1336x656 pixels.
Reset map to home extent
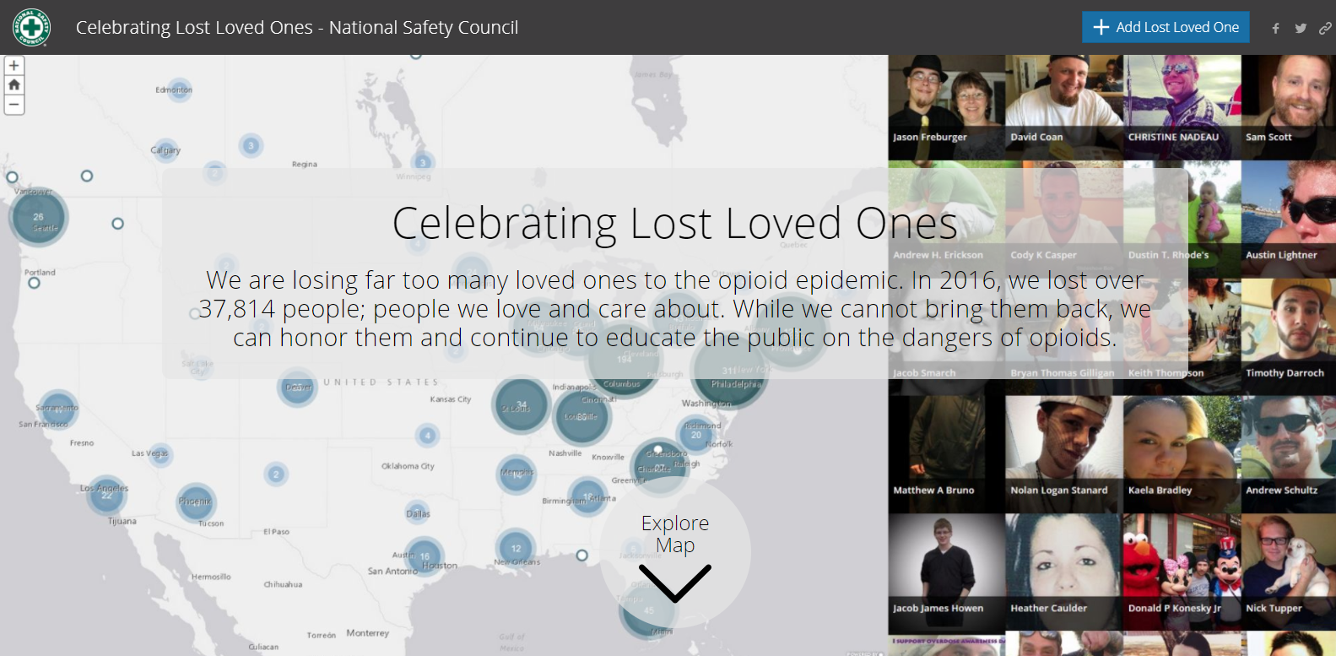(x=14, y=84)
